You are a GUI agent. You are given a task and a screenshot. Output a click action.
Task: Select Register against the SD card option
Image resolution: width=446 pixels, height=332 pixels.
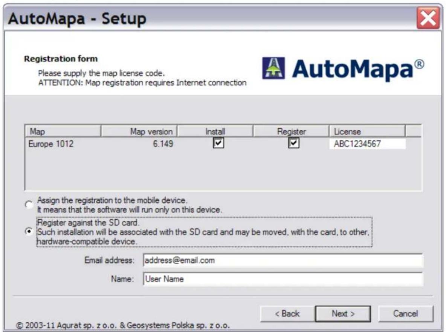pyautogui.click(x=29, y=231)
